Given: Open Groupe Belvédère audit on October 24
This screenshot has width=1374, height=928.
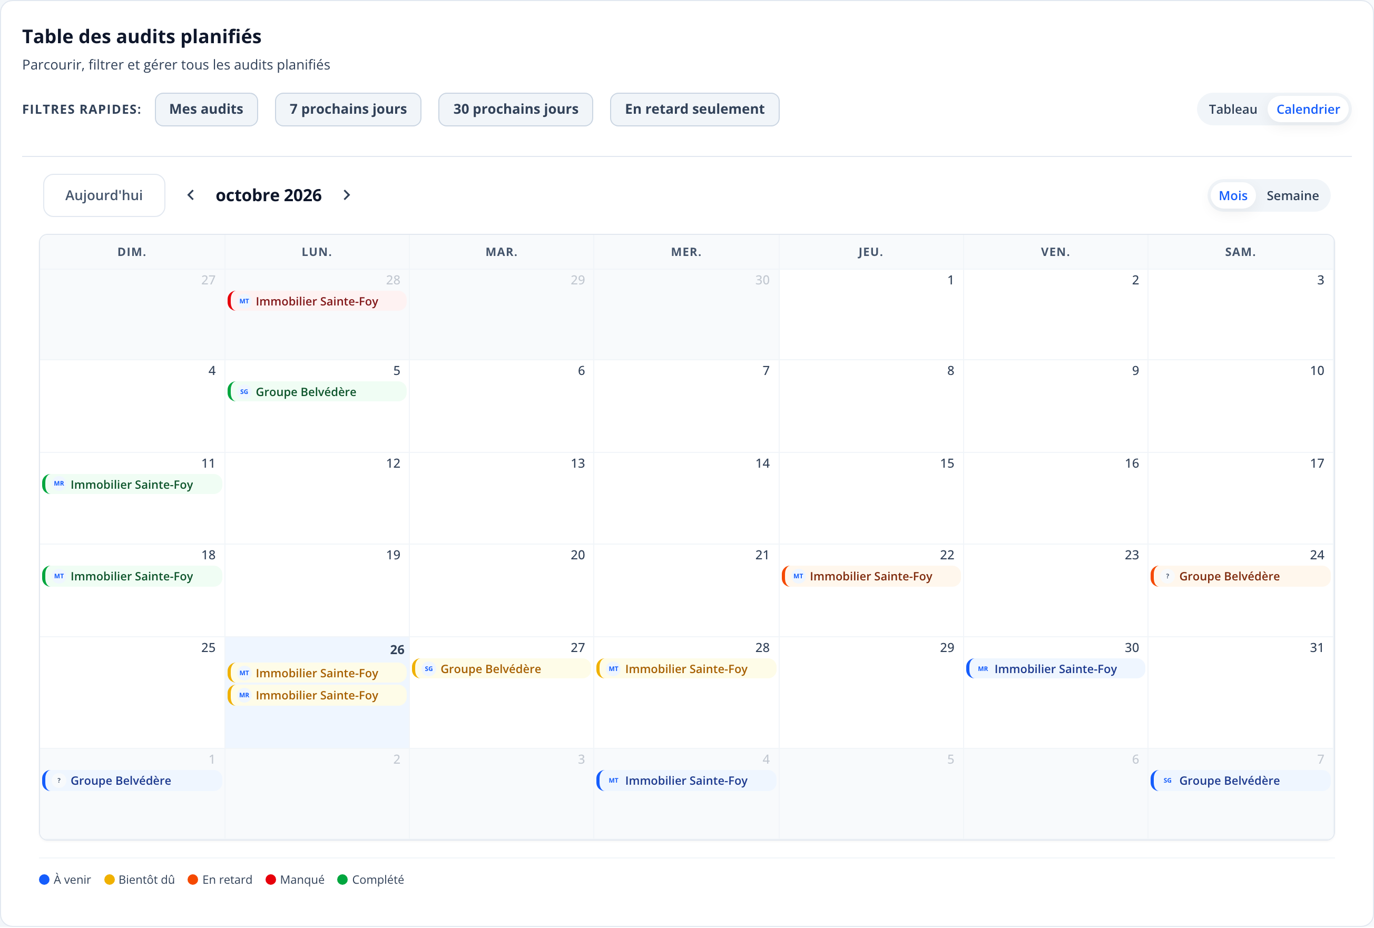Looking at the screenshot, I should click(1240, 576).
